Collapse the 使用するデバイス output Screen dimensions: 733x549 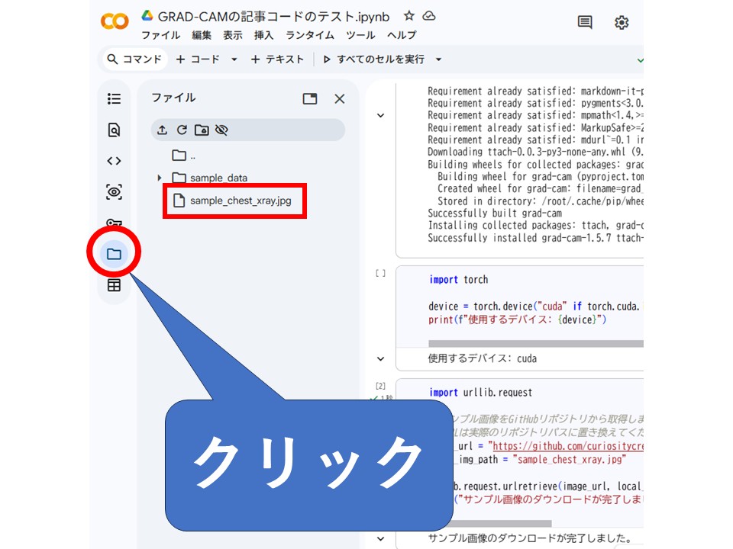click(x=381, y=359)
